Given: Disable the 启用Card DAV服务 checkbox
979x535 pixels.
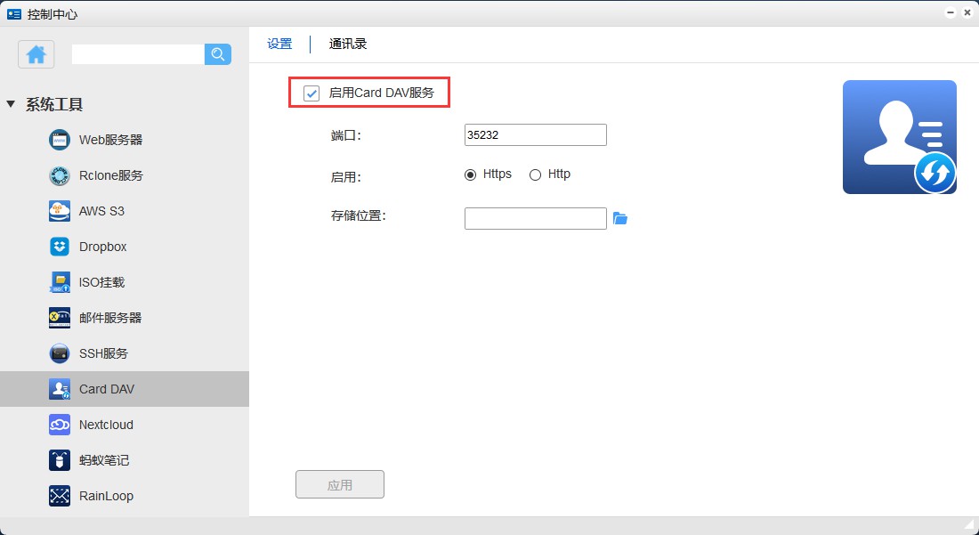Looking at the screenshot, I should click(x=310, y=92).
